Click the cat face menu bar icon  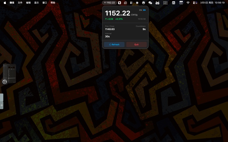click(x=157, y=3)
